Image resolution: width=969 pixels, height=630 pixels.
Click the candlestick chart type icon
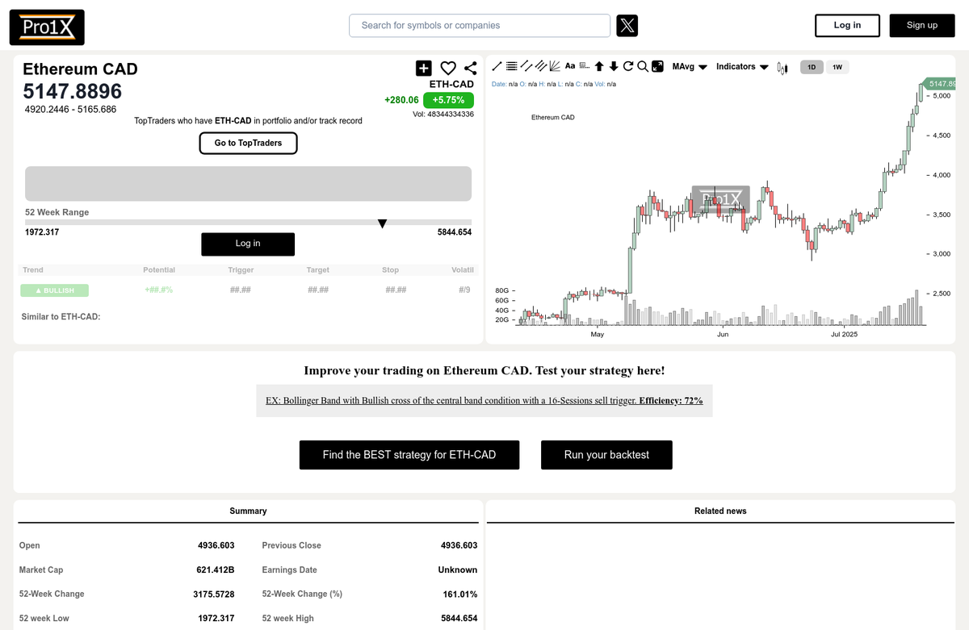(x=782, y=68)
